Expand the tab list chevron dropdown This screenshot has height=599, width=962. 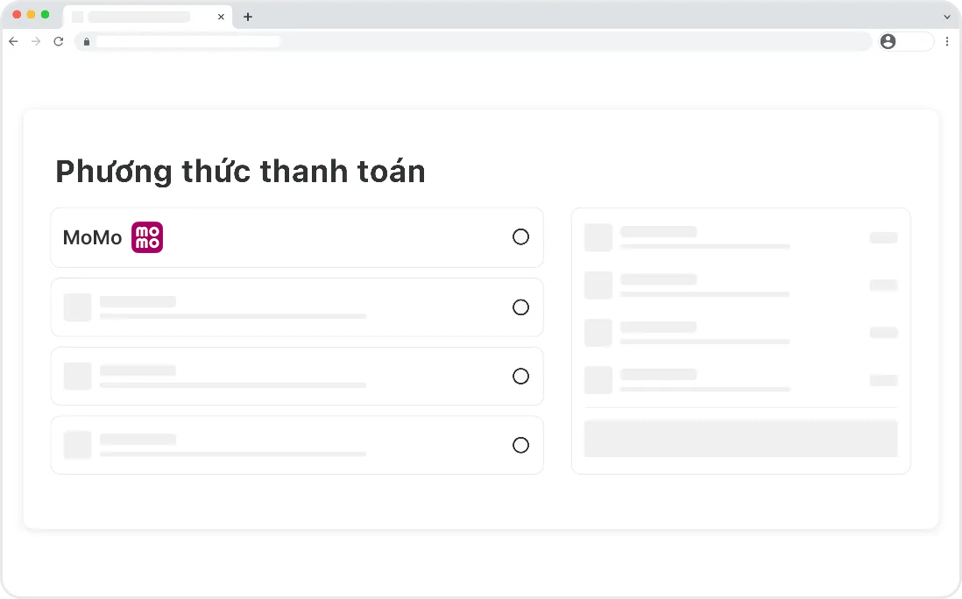point(946,17)
